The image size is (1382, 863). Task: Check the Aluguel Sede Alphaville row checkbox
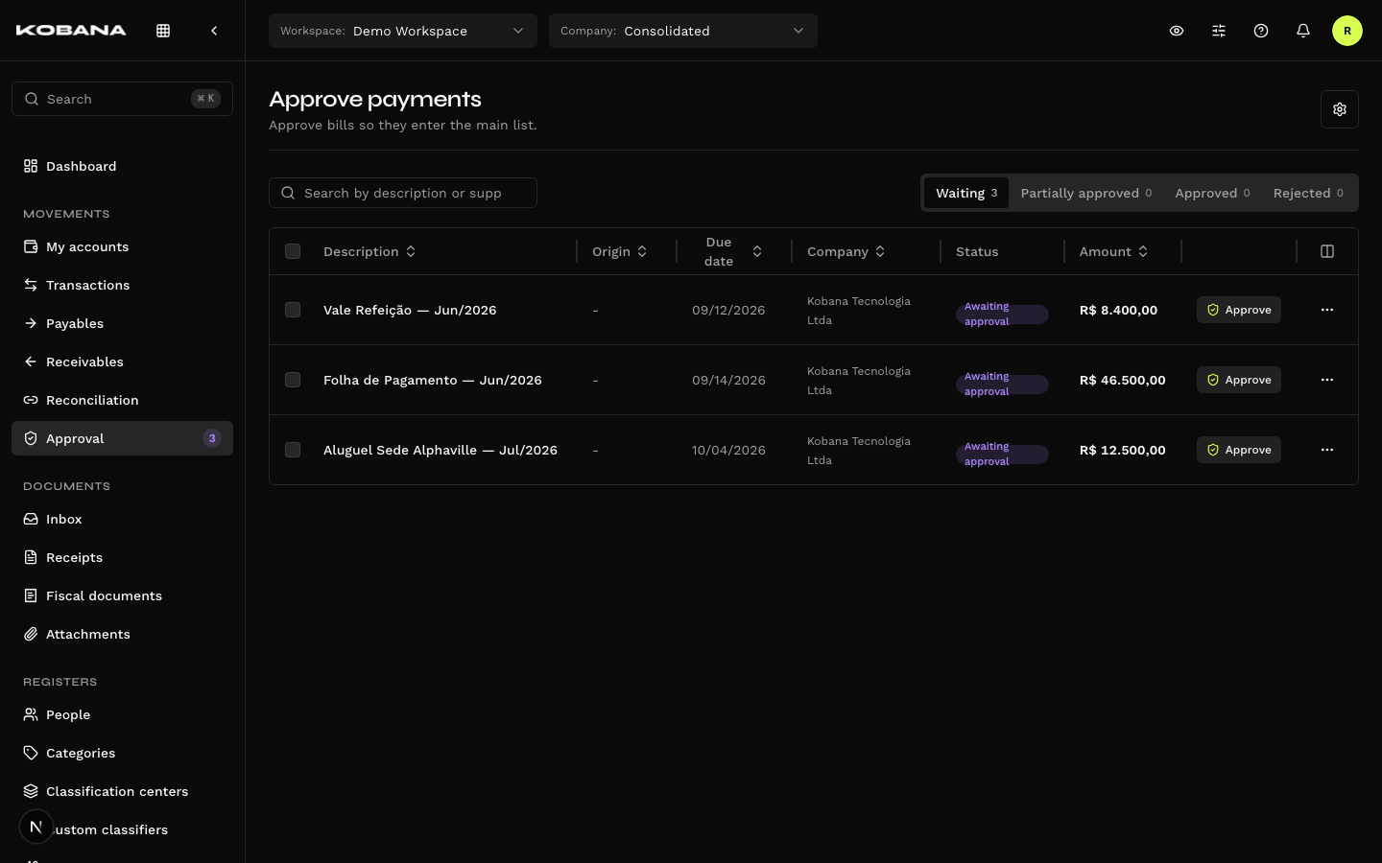[x=293, y=450]
